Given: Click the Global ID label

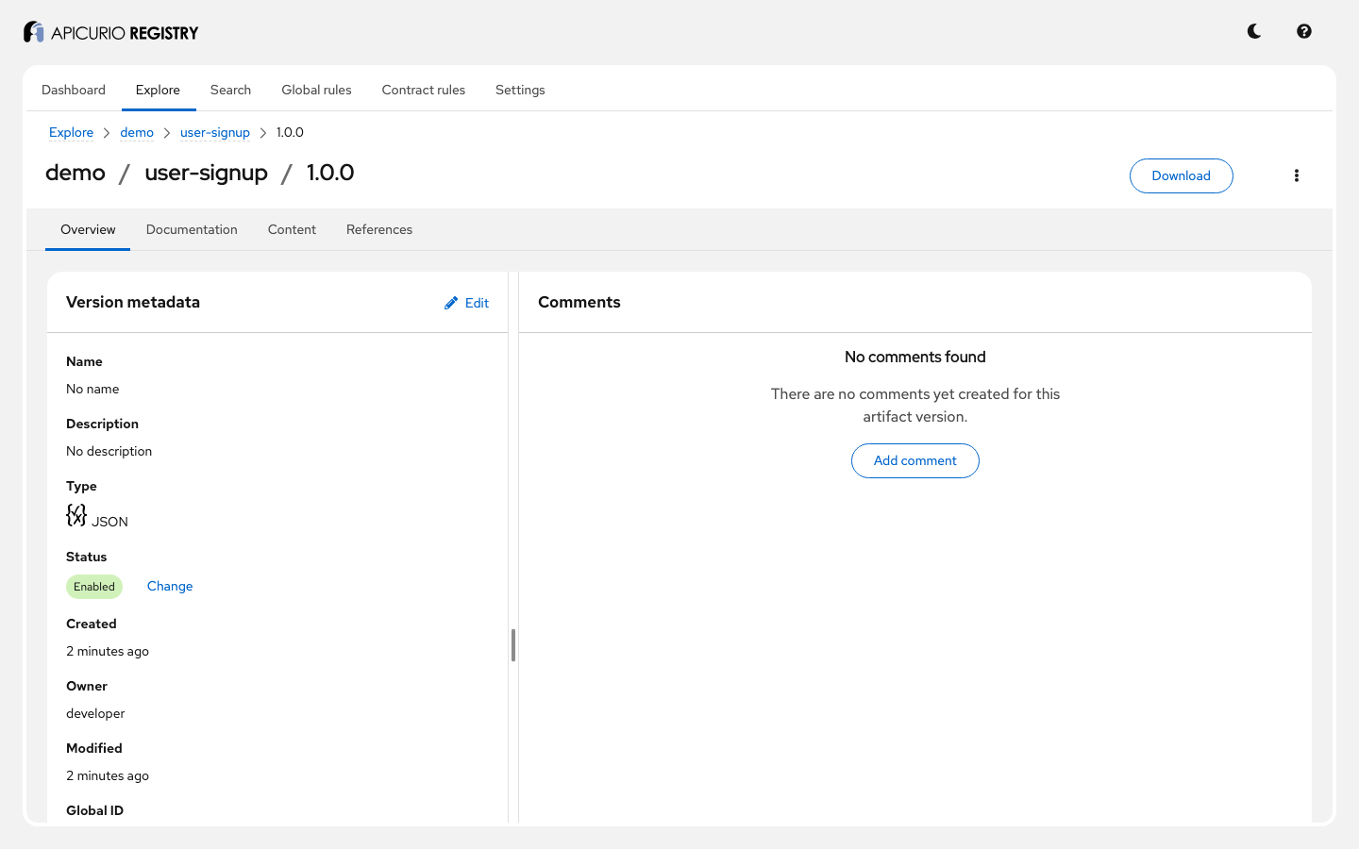Looking at the screenshot, I should click(94, 810).
